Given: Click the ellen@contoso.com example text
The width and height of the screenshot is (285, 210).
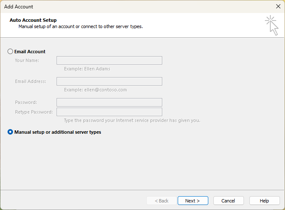Looking at the screenshot, I should 95,90.
